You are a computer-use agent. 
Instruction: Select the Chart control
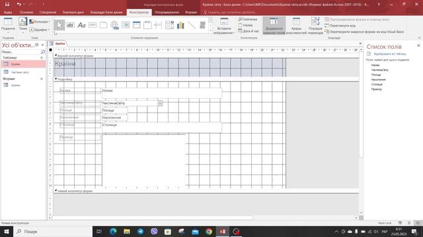(x=180, y=25)
